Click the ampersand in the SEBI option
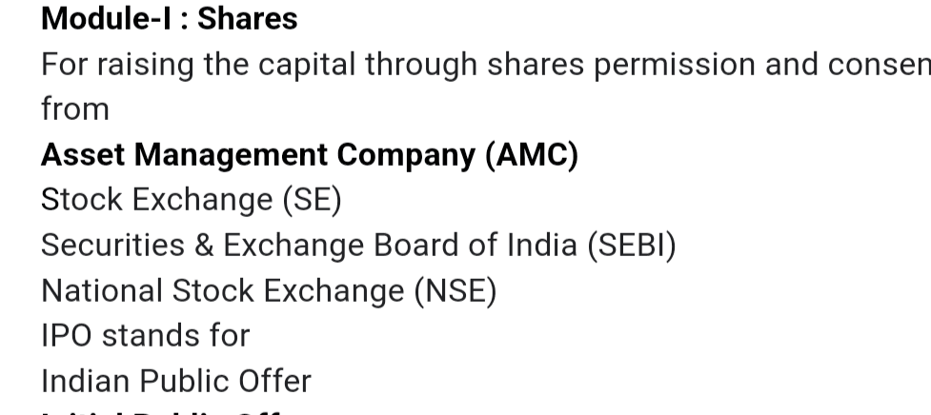The image size is (931, 415). [204, 246]
